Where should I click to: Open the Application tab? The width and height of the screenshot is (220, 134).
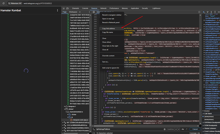point(135,8)
